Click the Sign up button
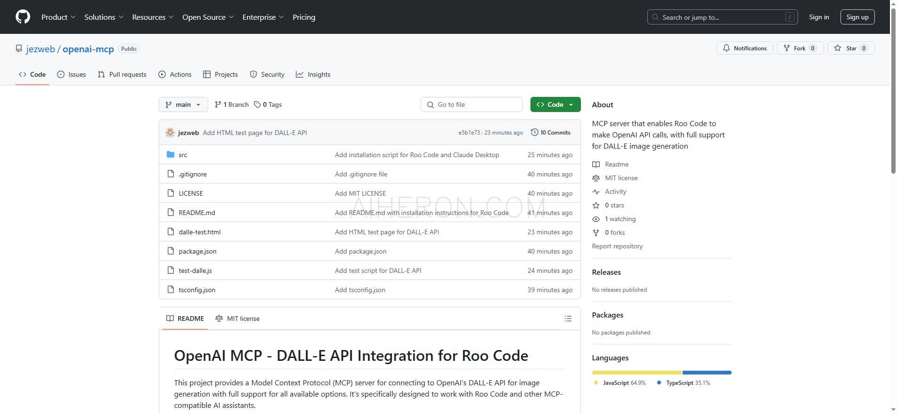The image size is (897, 414). 857,17
